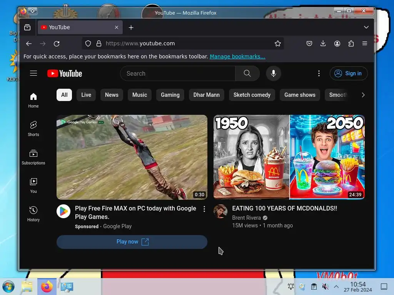Click the tracking protection shield icon
The height and width of the screenshot is (295, 394).
[88, 44]
